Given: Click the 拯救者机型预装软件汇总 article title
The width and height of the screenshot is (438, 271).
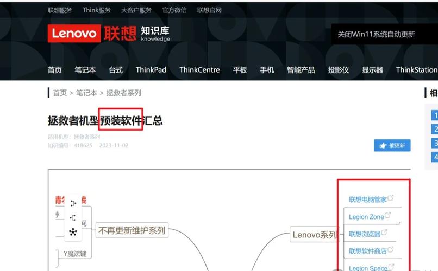Looking at the screenshot, I should (x=105, y=120).
